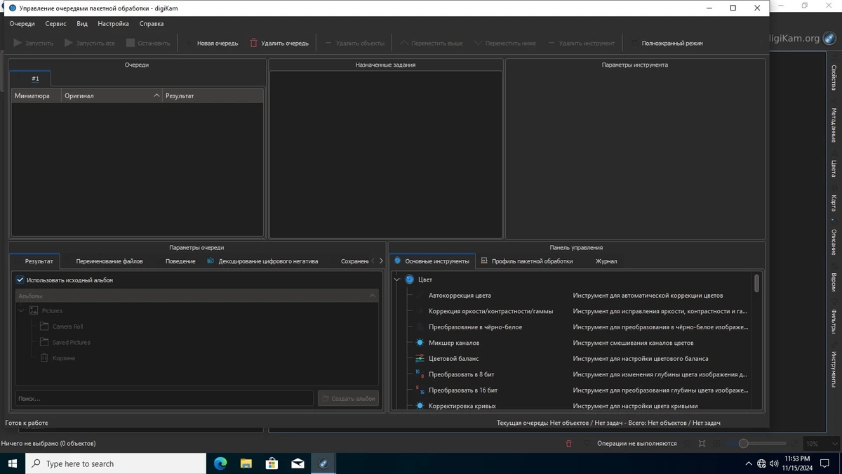
Task: Open the Свойства right sidebar tab
Action: click(x=834, y=77)
